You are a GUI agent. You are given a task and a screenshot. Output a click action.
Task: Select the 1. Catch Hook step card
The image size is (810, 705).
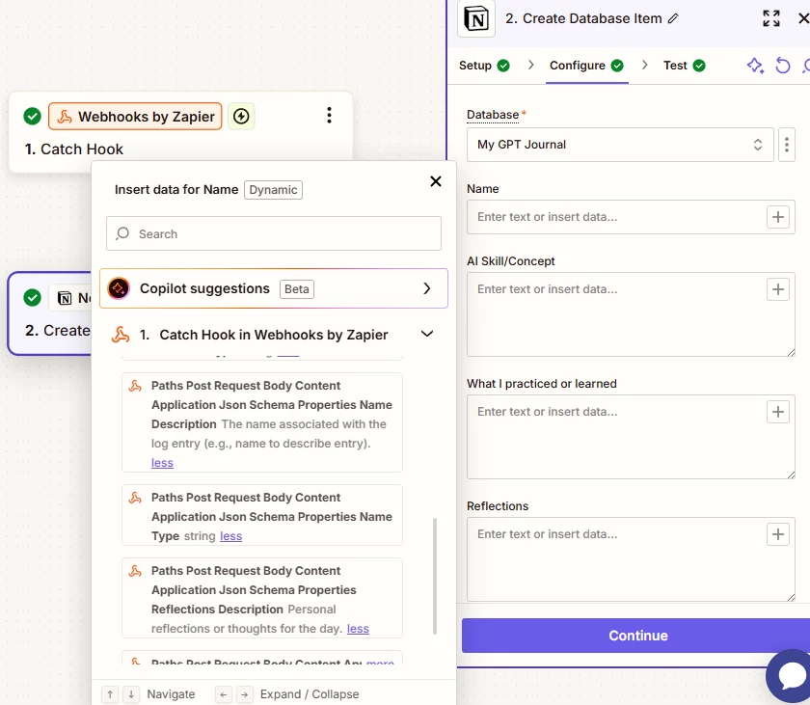[181, 132]
